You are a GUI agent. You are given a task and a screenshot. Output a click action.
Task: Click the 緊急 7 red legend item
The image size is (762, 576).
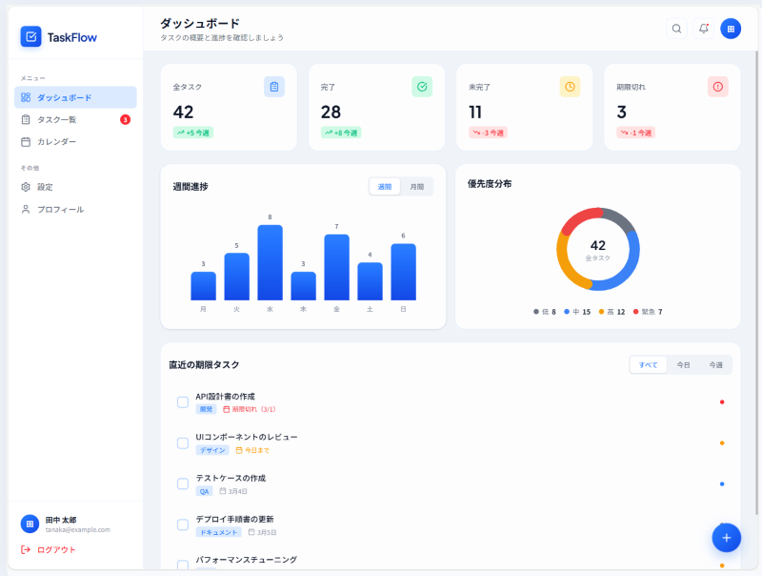click(648, 312)
